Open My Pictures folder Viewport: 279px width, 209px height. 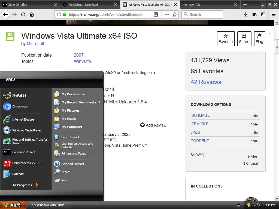[67, 110]
